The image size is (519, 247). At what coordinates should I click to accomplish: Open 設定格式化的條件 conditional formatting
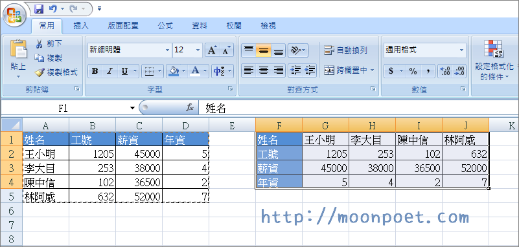[494, 60]
